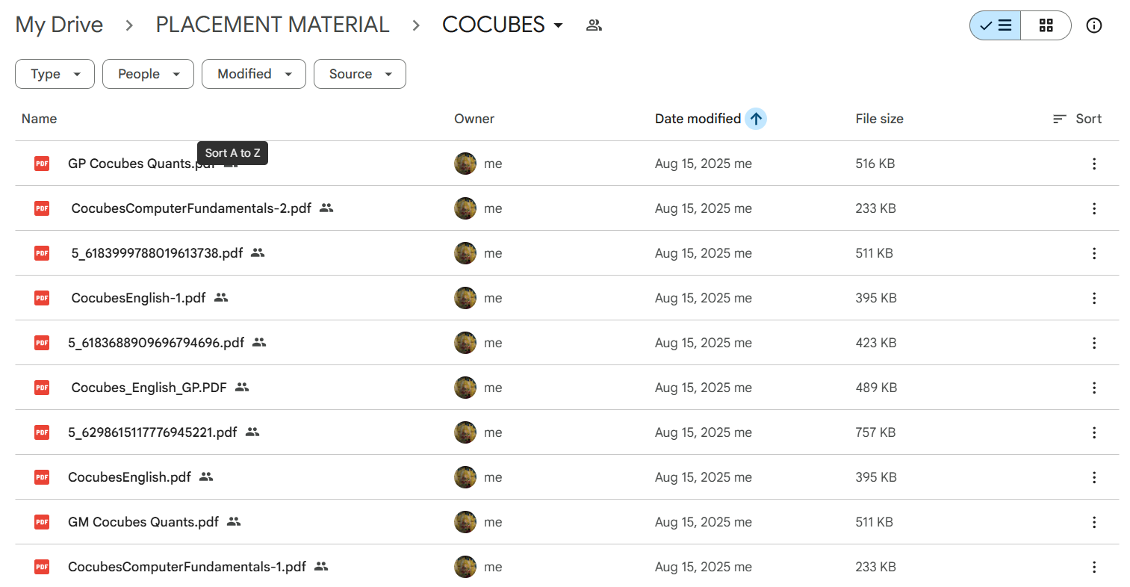
Task: Click owner avatar in the CocubesComputerFundamentals-2.pdf row
Action: click(465, 208)
